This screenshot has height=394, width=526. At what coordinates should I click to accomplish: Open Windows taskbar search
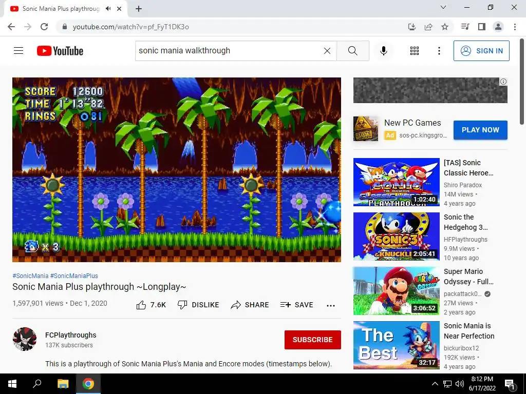pyautogui.click(x=37, y=384)
